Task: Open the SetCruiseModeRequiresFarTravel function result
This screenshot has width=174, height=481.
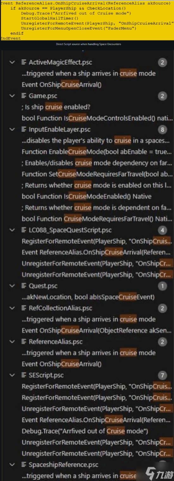Action: point(97,174)
